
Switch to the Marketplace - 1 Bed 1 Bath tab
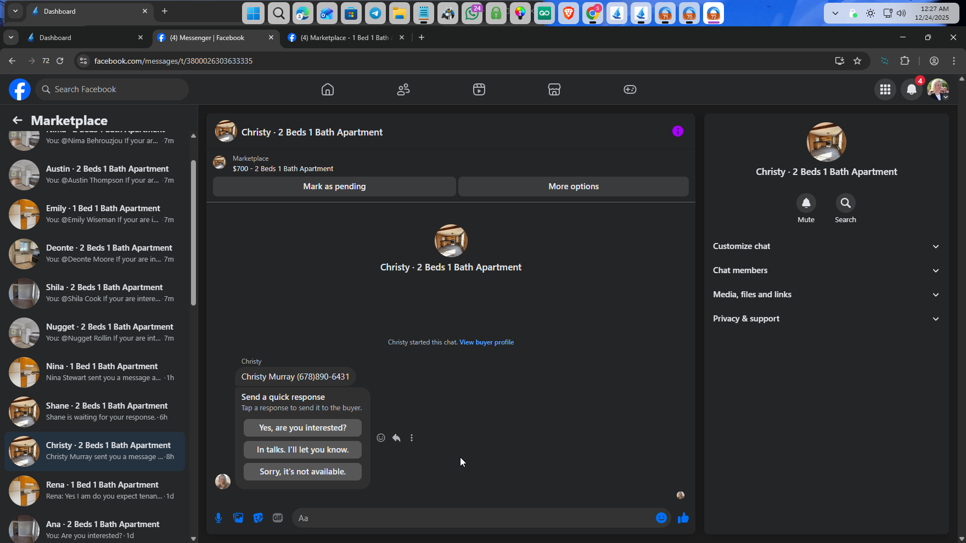click(346, 38)
